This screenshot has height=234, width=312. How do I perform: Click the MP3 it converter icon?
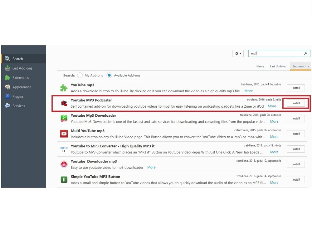pos(64,149)
